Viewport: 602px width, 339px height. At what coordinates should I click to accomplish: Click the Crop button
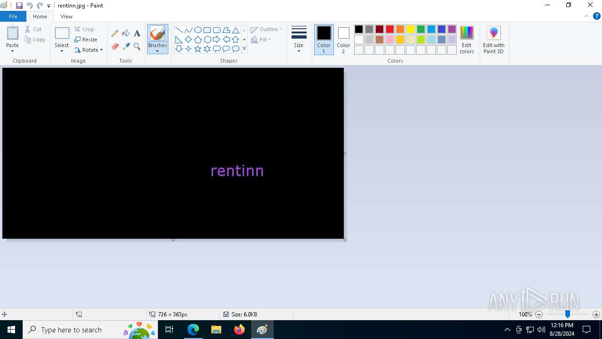click(84, 29)
